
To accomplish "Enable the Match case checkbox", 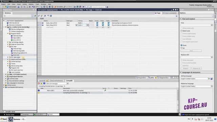I will click(x=181, y=31).
